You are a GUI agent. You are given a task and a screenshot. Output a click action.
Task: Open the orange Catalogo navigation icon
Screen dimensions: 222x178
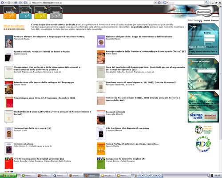coord(10,13)
